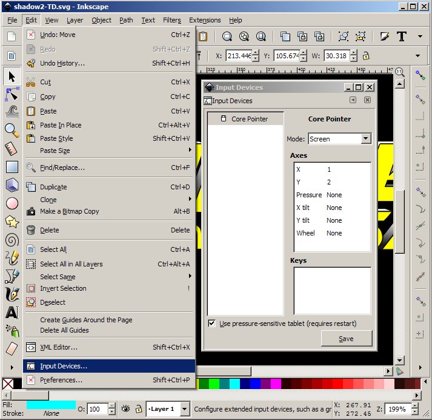Click the X coordinate input field
The height and width of the screenshot is (420, 432).
click(238, 56)
